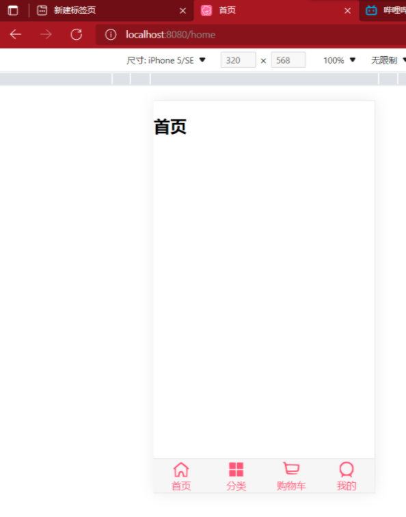
Task: Open the 无限制 throttling dropdown
Action: tap(388, 60)
